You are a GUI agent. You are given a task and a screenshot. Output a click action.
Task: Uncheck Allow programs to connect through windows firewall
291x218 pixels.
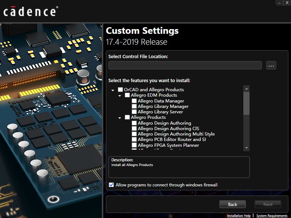111,185
